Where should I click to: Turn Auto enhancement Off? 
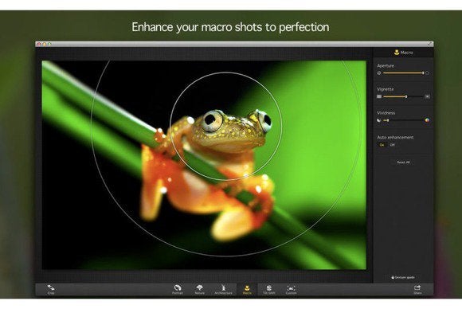[392, 145]
